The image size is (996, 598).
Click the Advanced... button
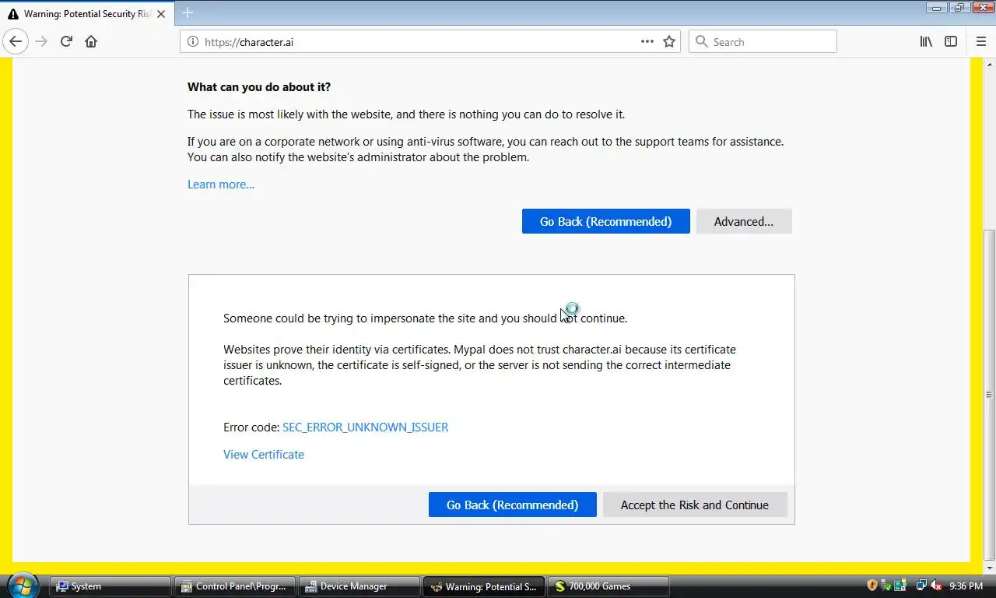pos(744,221)
